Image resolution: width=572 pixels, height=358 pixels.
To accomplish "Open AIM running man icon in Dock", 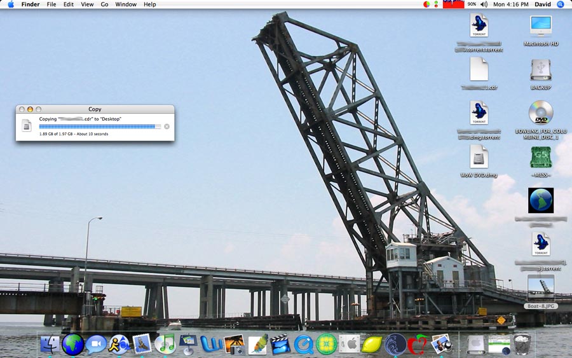I will [119, 345].
